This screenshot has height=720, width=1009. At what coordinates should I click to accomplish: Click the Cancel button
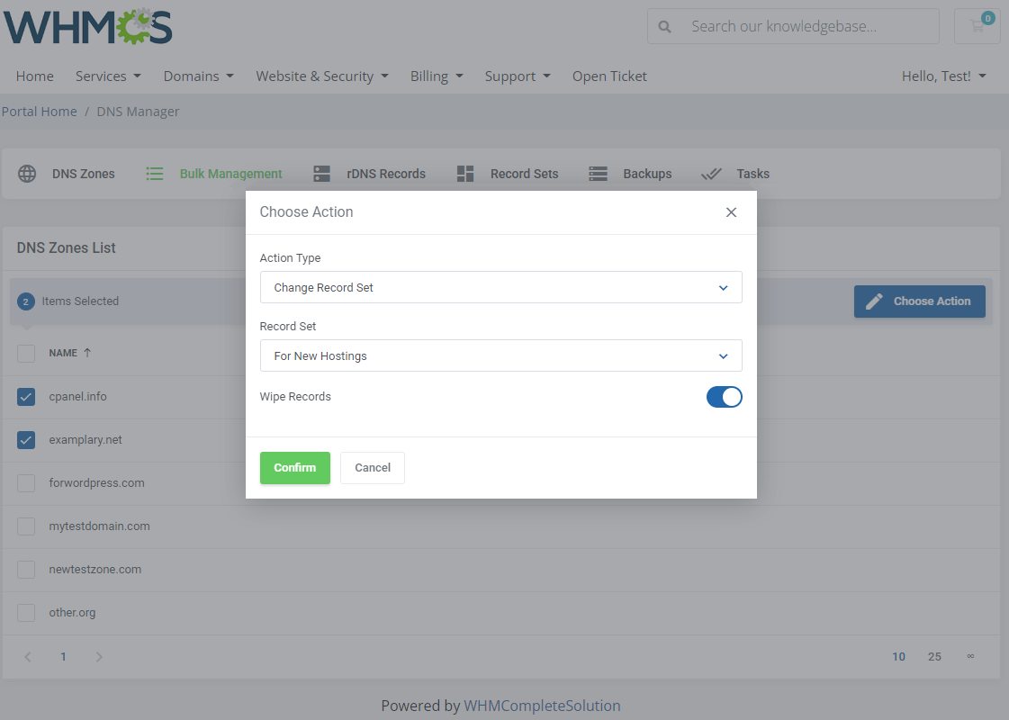[373, 468]
